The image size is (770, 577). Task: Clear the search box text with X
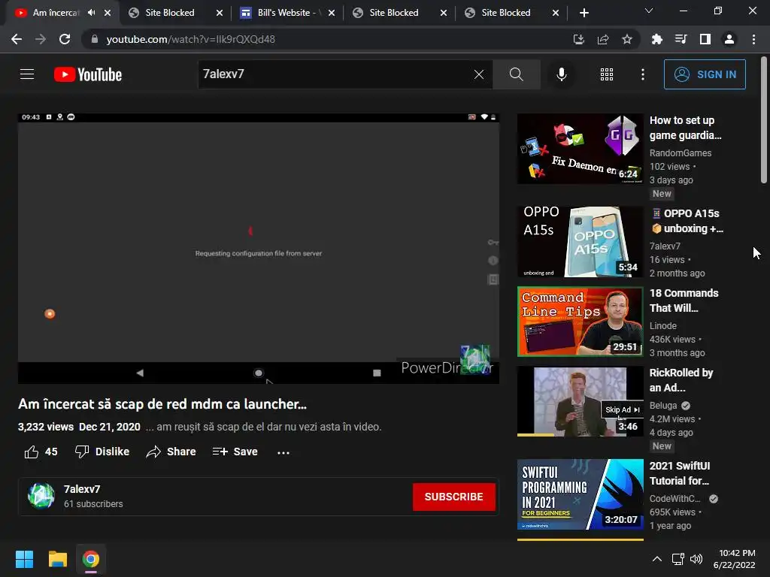(479, 74)
